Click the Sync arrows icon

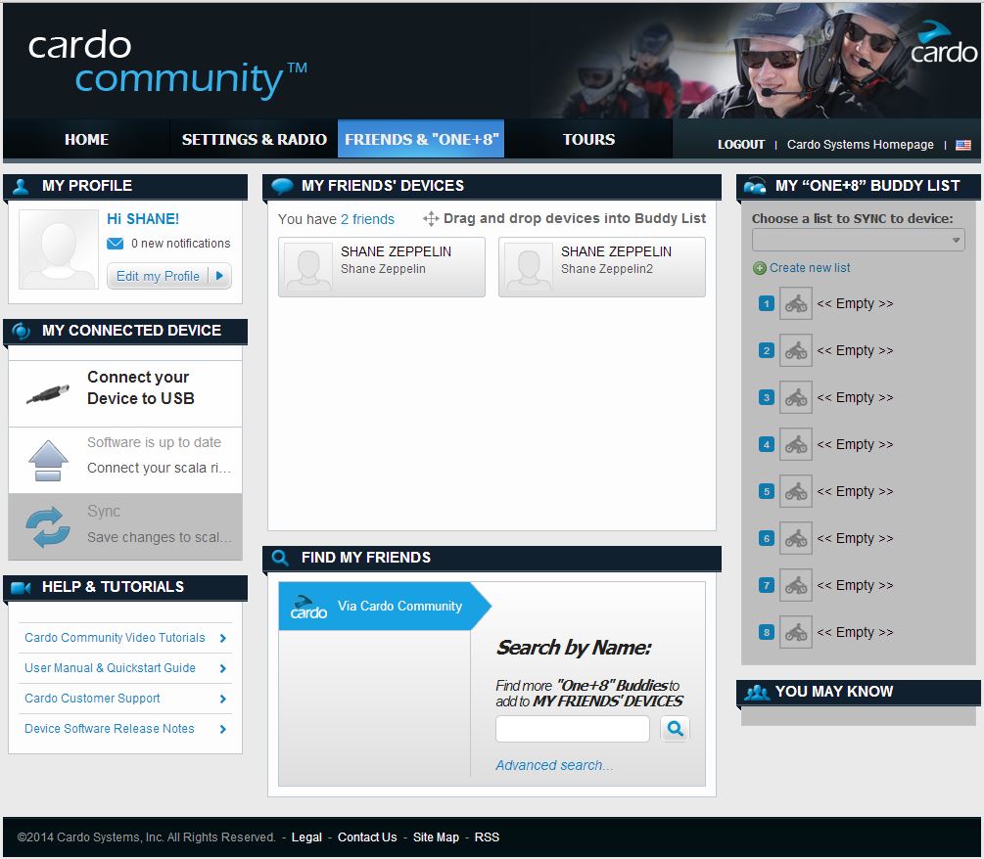(x=48, y=526)
